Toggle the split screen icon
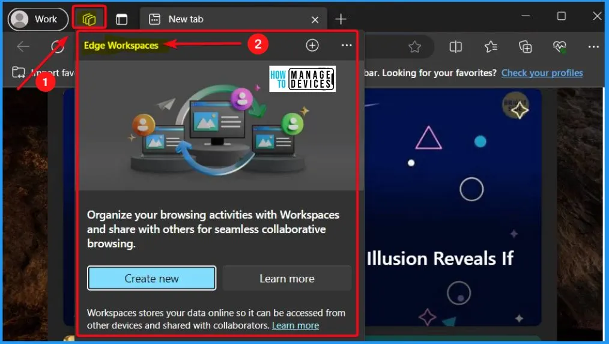Screen dimensions: 609x344 (x=456, y=47)
